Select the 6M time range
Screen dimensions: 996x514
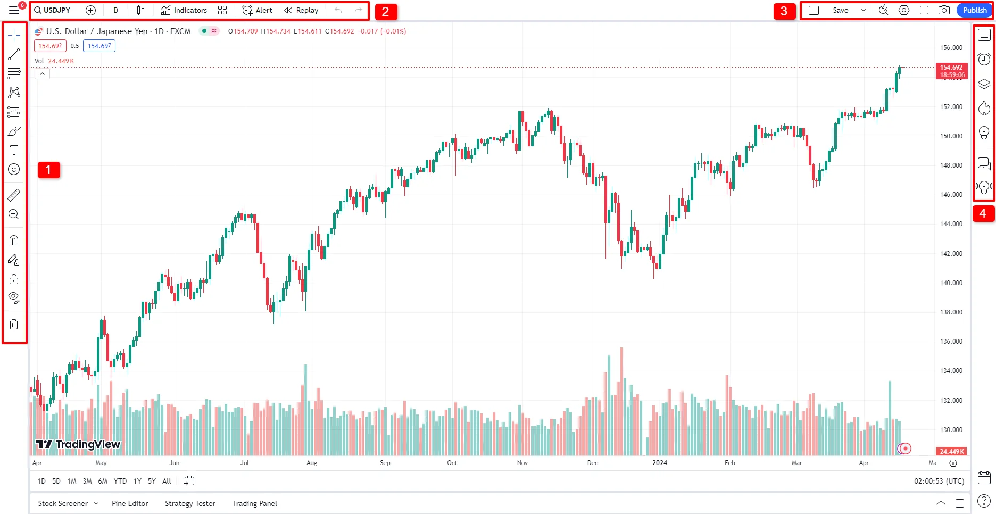103,481
